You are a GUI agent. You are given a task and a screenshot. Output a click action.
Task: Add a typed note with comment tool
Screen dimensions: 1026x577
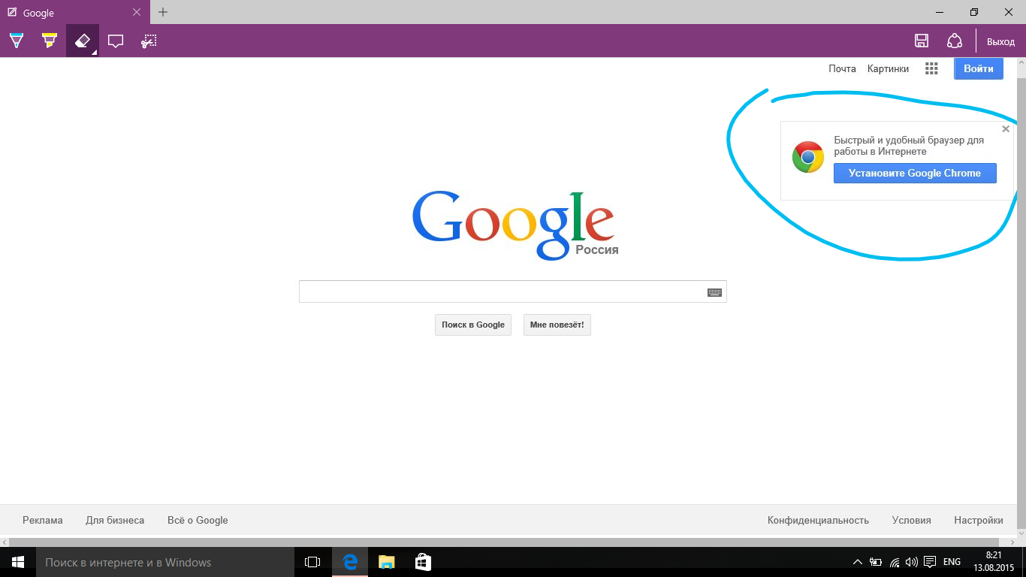click(x=116, y=41)
